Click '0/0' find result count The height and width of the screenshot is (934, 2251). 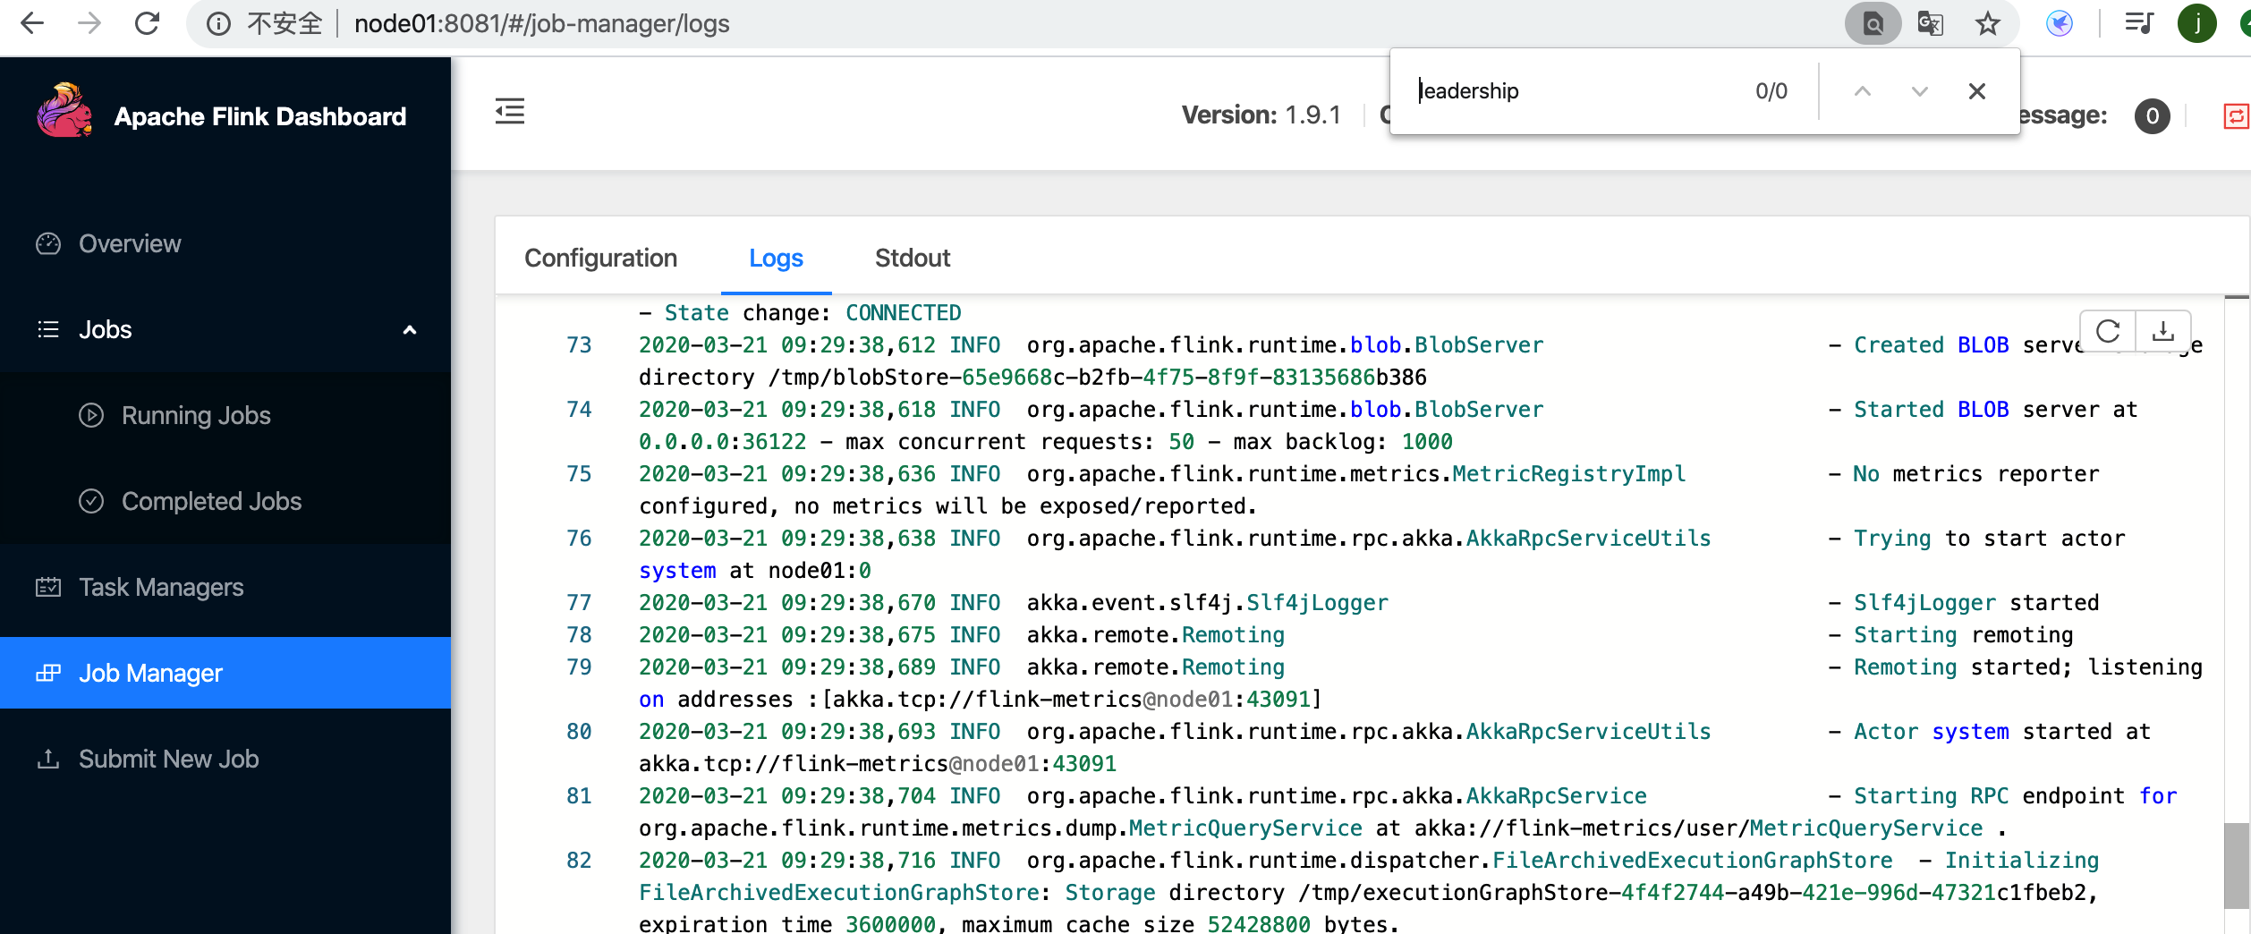pyautogui.click(x=1771, y=91)
